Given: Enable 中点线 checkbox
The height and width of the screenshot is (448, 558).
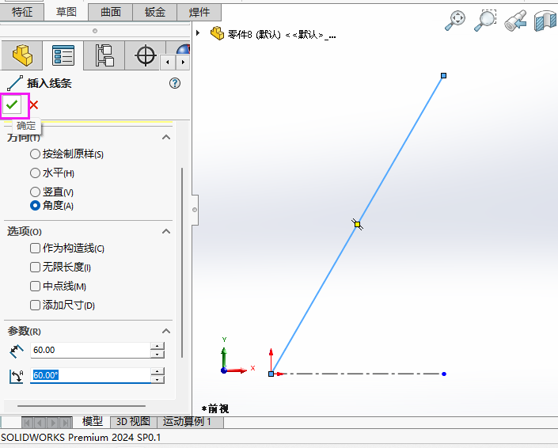Looking at the screenshot, I should (35, 286).
